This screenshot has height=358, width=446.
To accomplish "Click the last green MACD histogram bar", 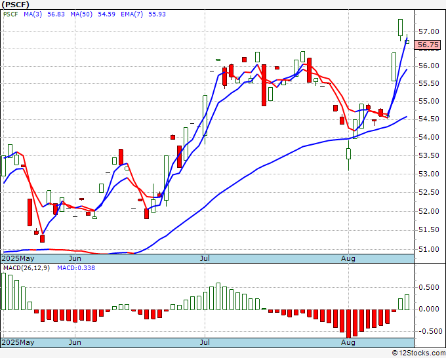I will point(407,302).
